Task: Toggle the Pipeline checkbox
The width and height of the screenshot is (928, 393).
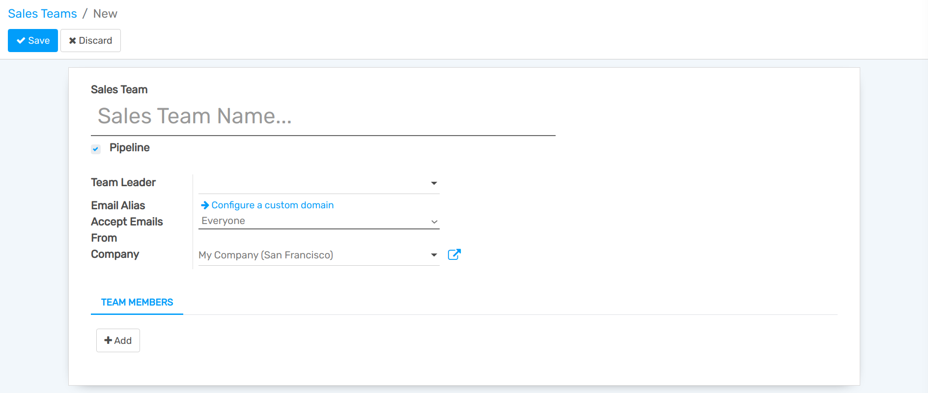Action: coord(96,149)
